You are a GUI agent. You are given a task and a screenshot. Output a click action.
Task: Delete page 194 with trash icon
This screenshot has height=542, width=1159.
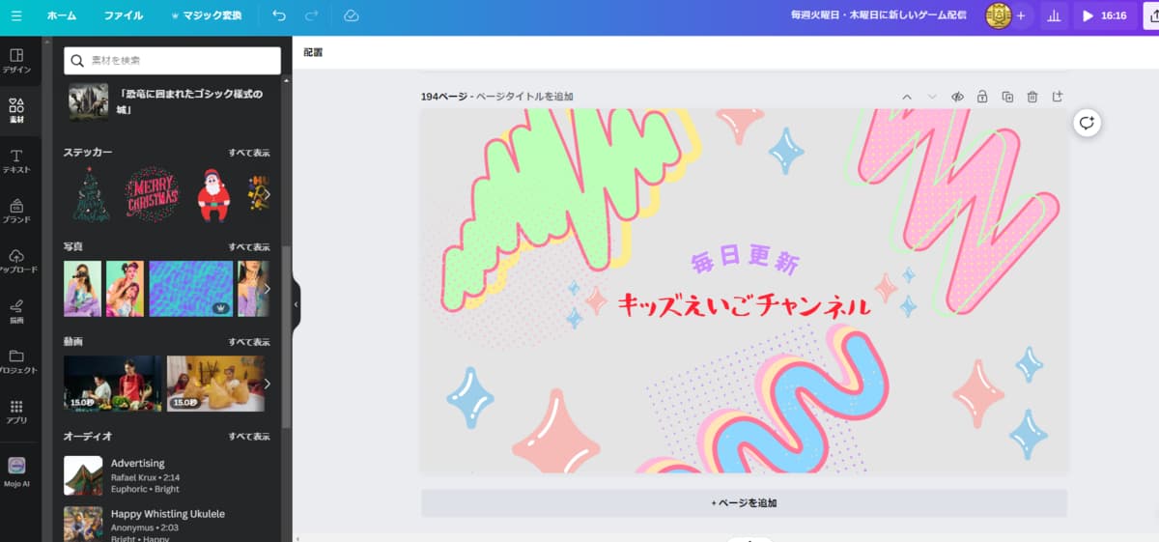1032,97
